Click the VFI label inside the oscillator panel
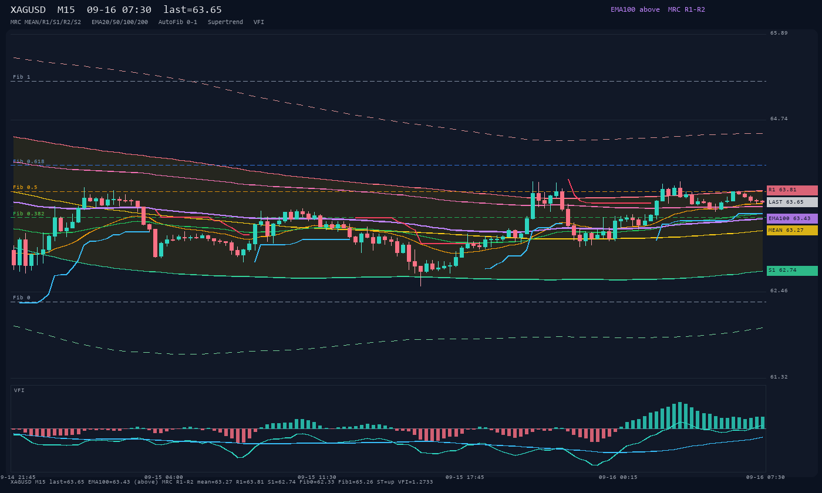 pyautogui.click(x=19, y=390)
